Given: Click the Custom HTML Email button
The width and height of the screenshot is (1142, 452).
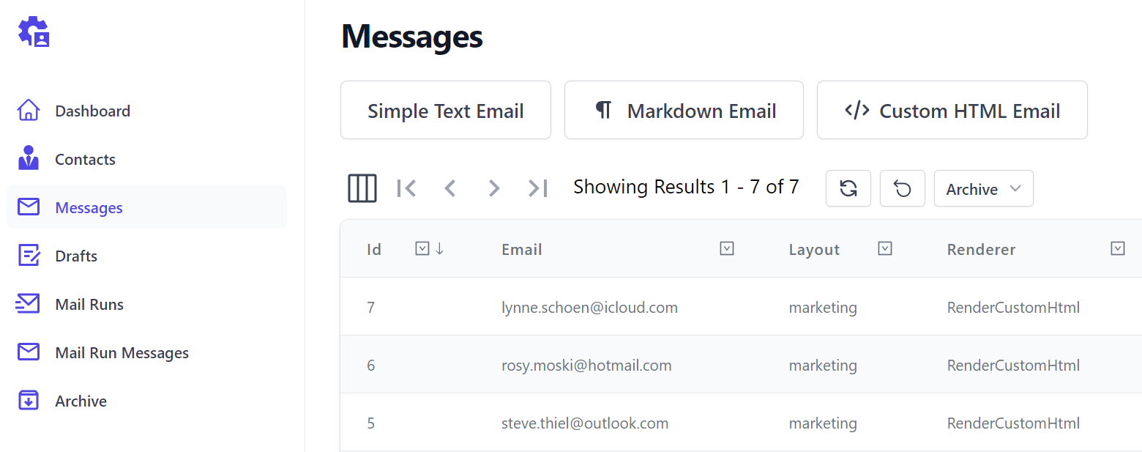Looking at the screenshot, I should tap(952, 110).
